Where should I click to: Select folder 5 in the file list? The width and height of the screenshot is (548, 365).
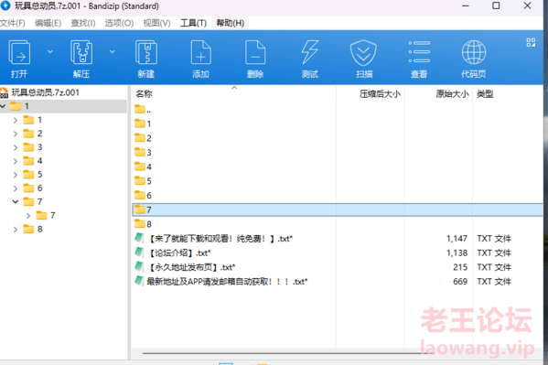[x=143, y=181]
